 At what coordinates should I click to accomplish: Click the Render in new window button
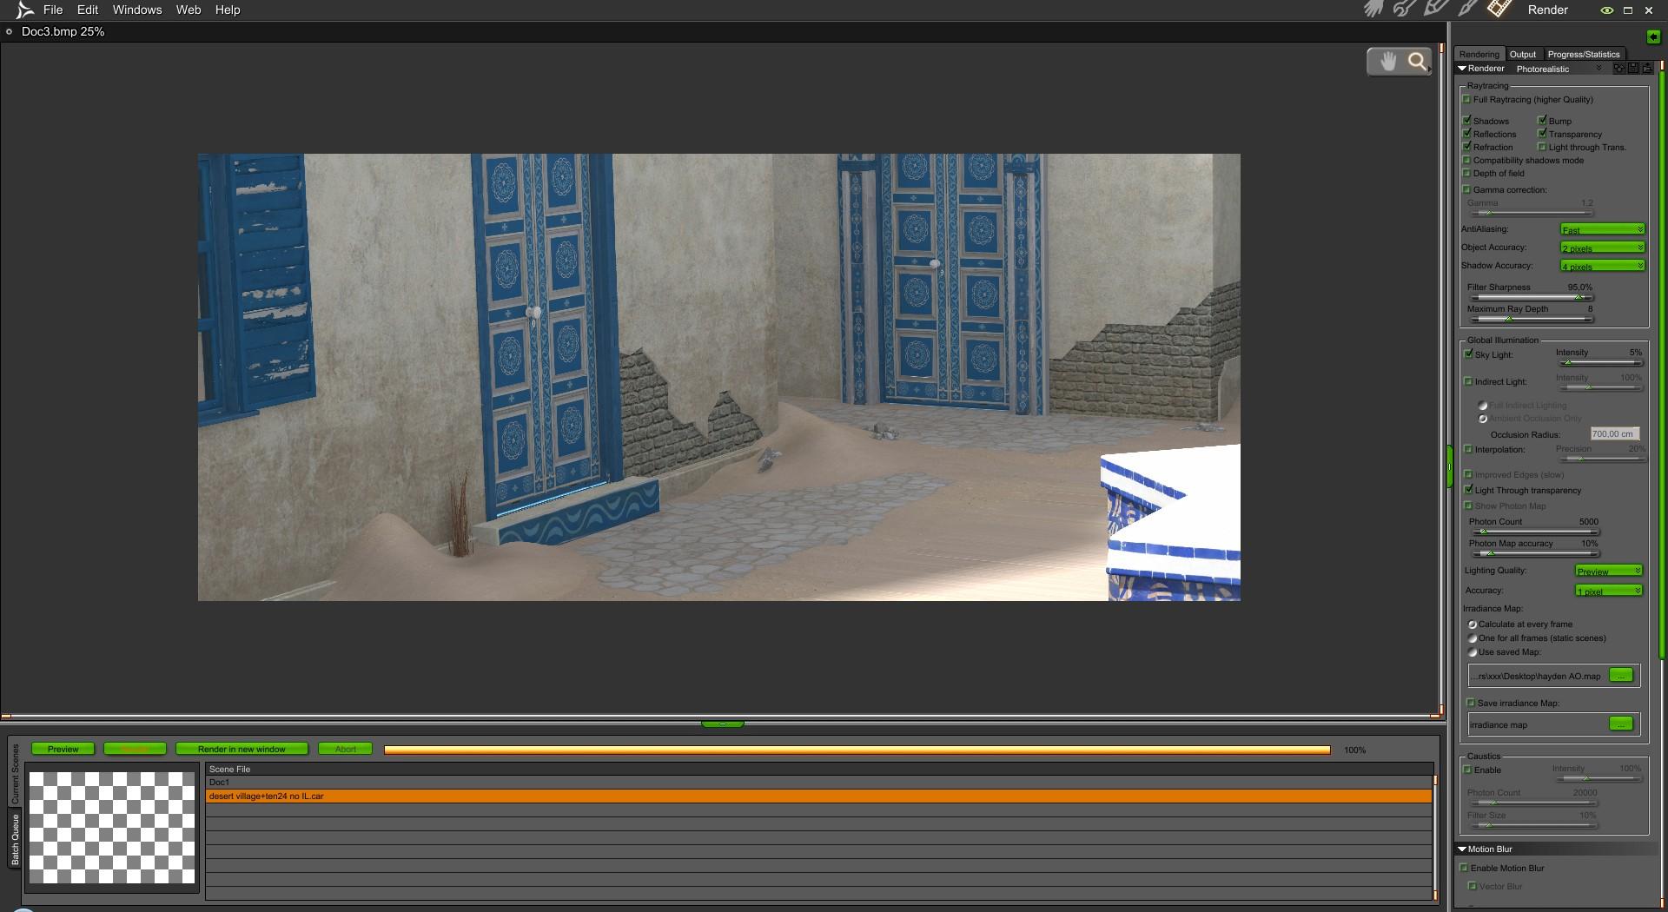coord(242,749)
